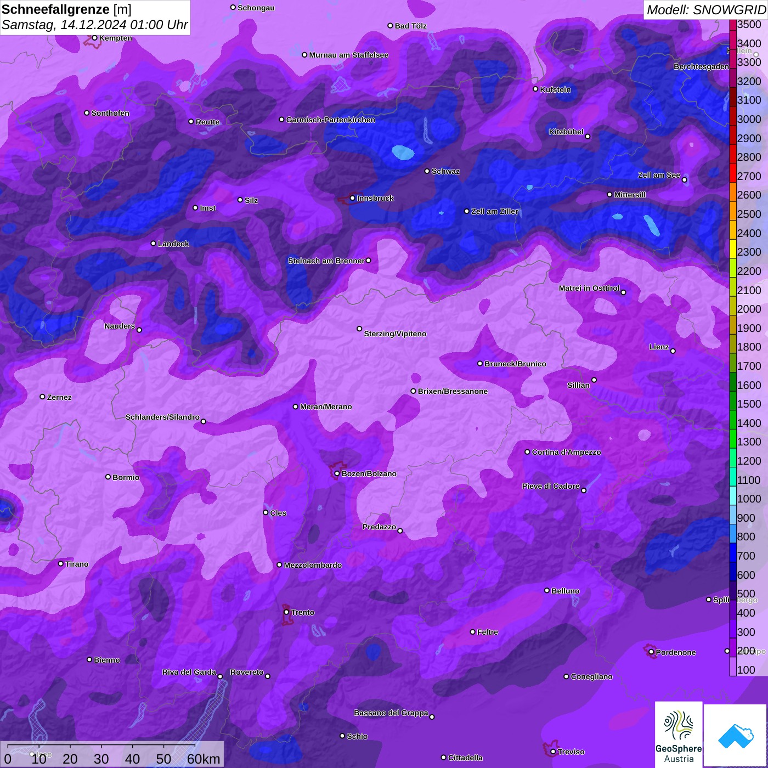768x768 pixels.
Task: Click the "Murnau am Staffelsee" label
Action: coord(348,55)
